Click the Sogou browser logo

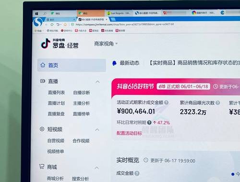click(x=38, y=22)
